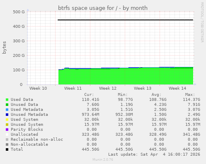Screen dimensions: 206x164
Task: Click the '100 G' y-axis label
Action: (19, 70)
